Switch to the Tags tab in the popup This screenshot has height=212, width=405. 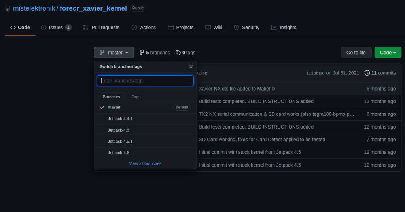tap(136, 97)
